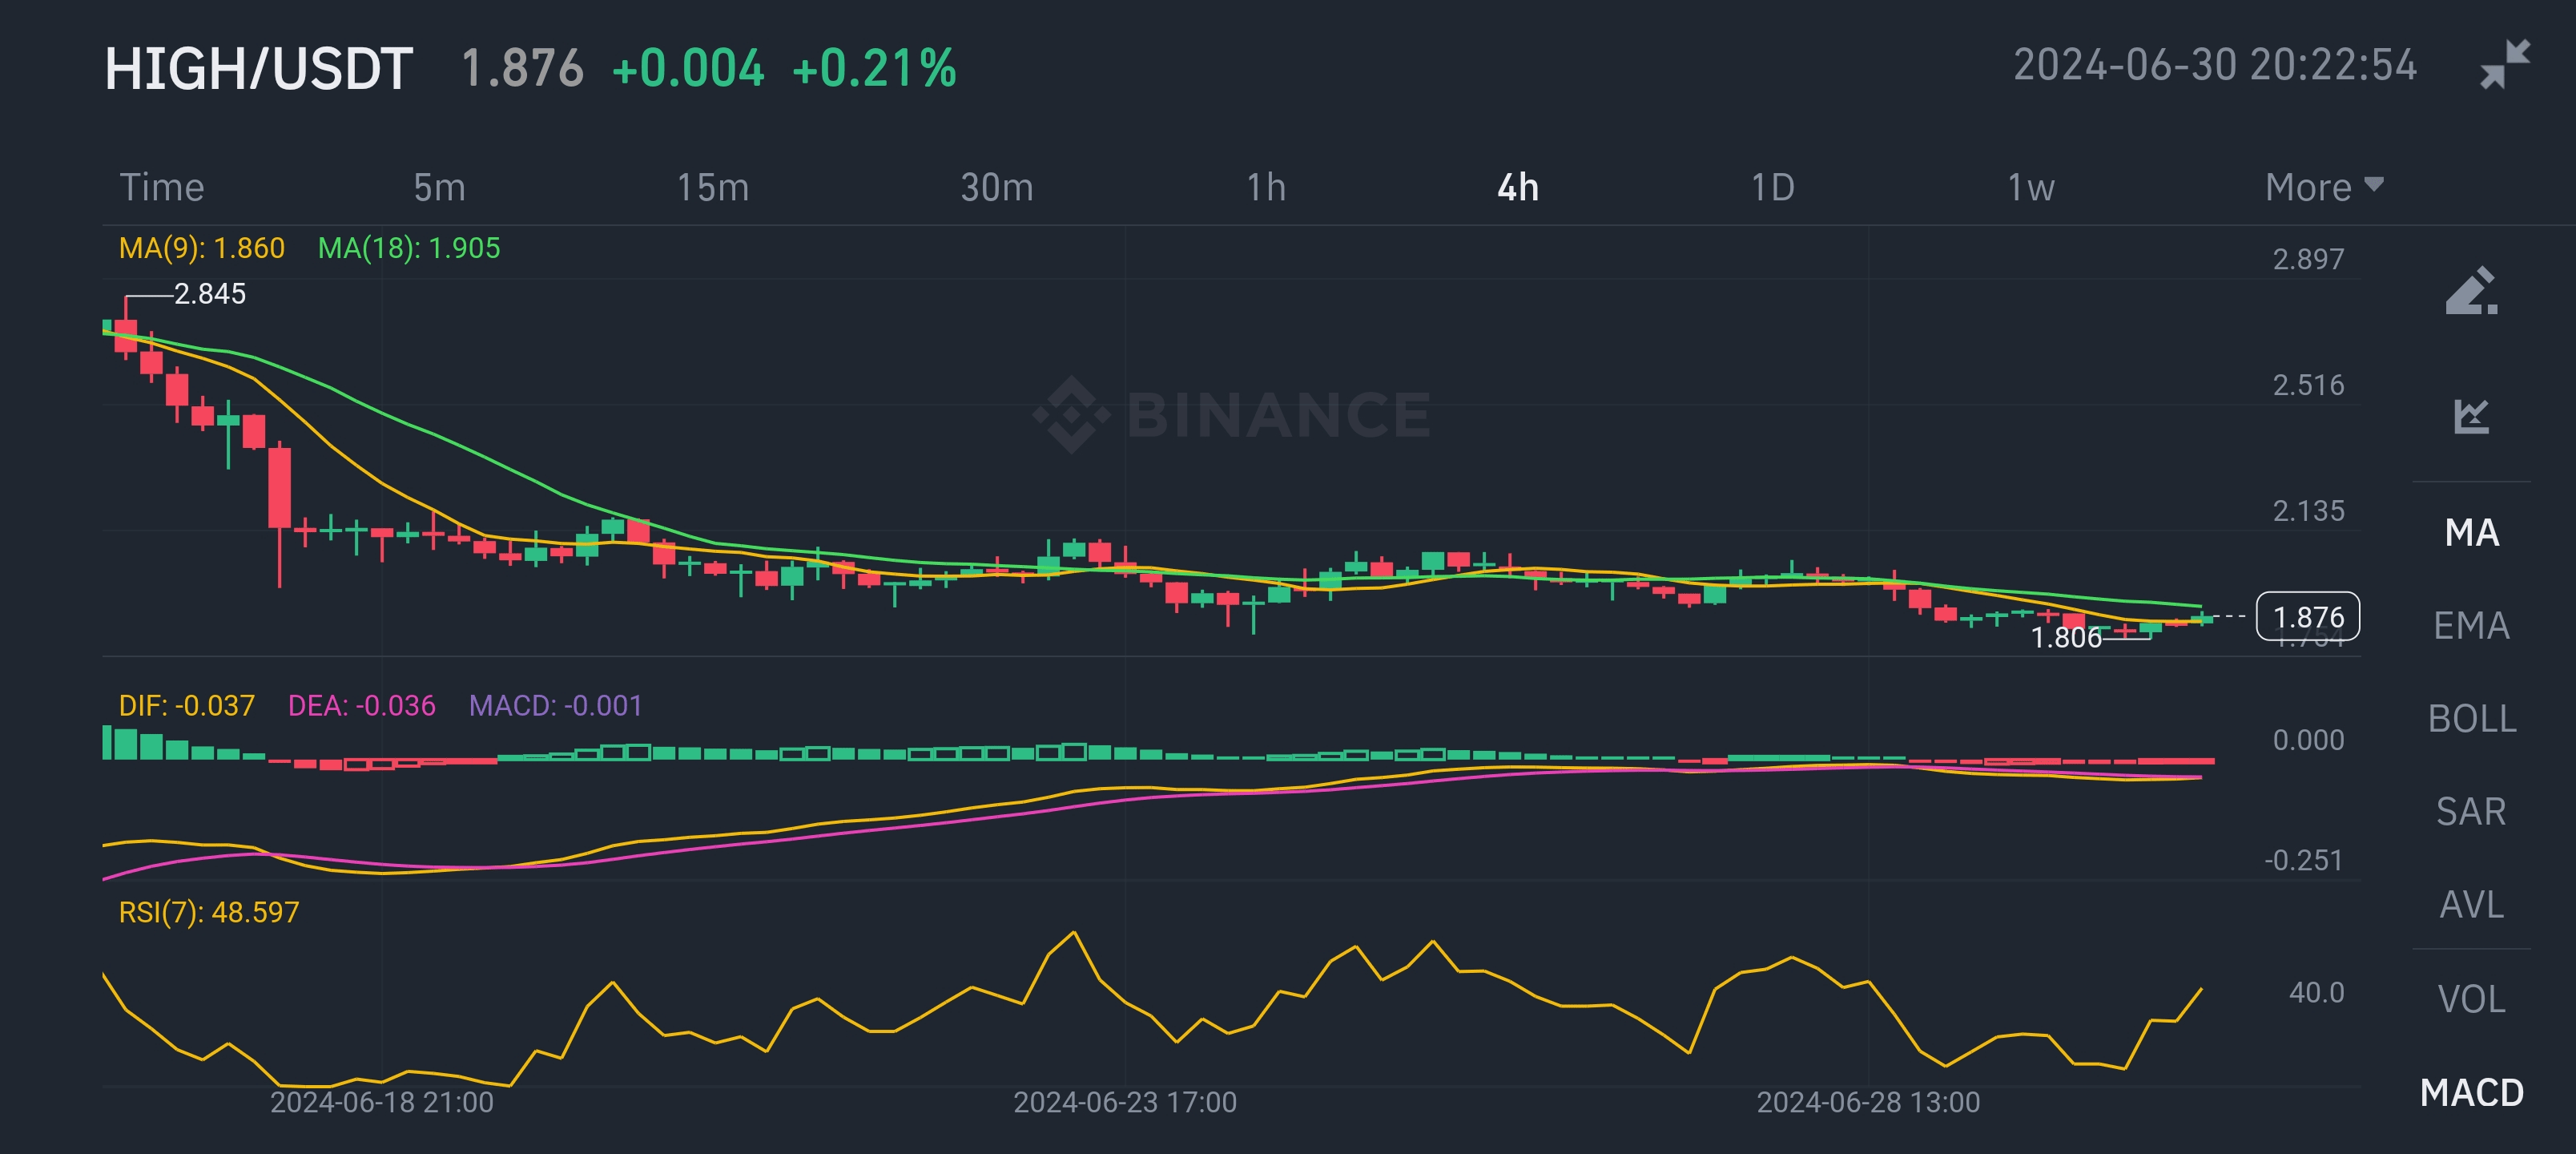Select the Time line chart option
The width and height of the screenshot is (2576, 1154).
click(x=162, y=188)
